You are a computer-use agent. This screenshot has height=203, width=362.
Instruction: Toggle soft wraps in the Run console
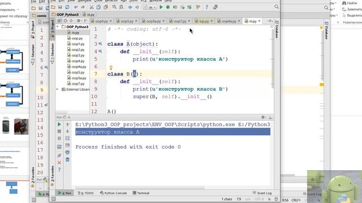67,138
